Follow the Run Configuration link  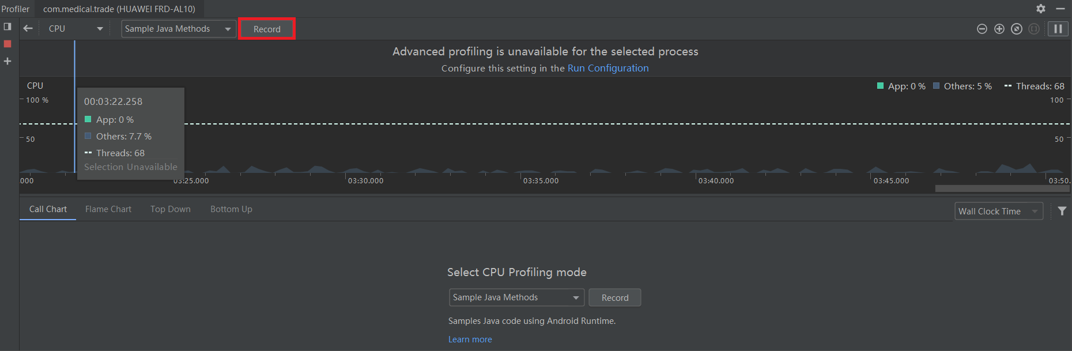click(x=608, y=68)
